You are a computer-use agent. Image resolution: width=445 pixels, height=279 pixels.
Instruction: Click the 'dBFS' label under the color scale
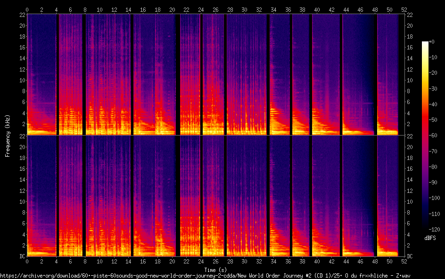[430, 238]
